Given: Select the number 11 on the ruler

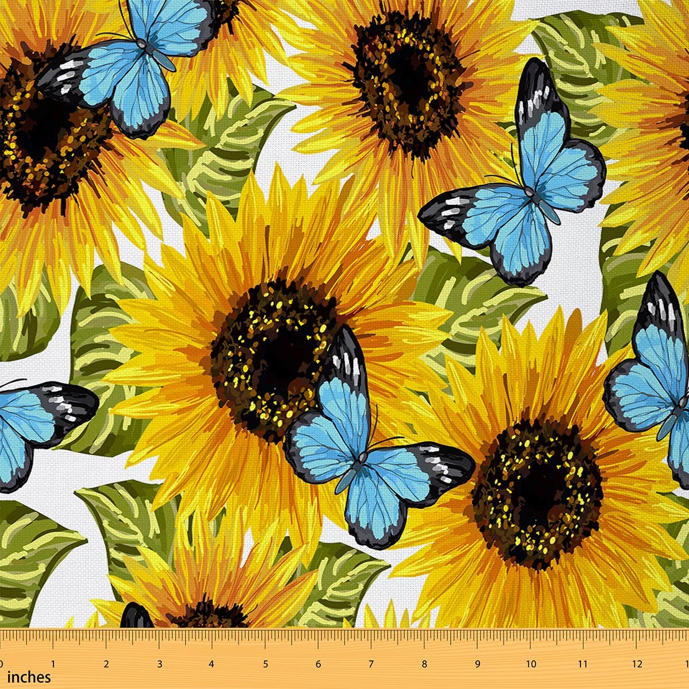Looking at the screenshot, I should (584, 664).
